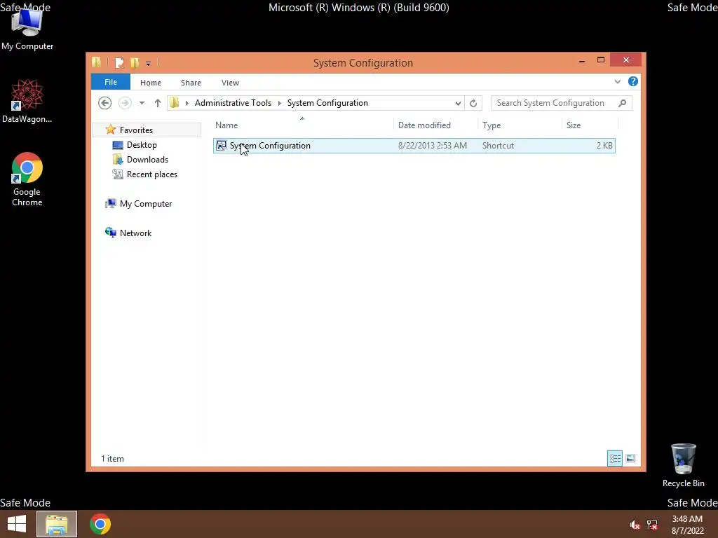This screenshot has width=718, height=538.
Task: Click the search magnifier icon
Action: pyautogui.click(x=622, y=103)
